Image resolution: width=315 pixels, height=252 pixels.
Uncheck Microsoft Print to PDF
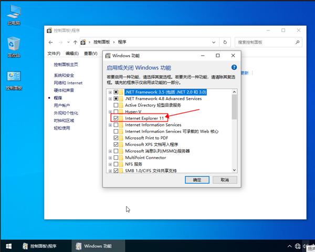point(116,138)
